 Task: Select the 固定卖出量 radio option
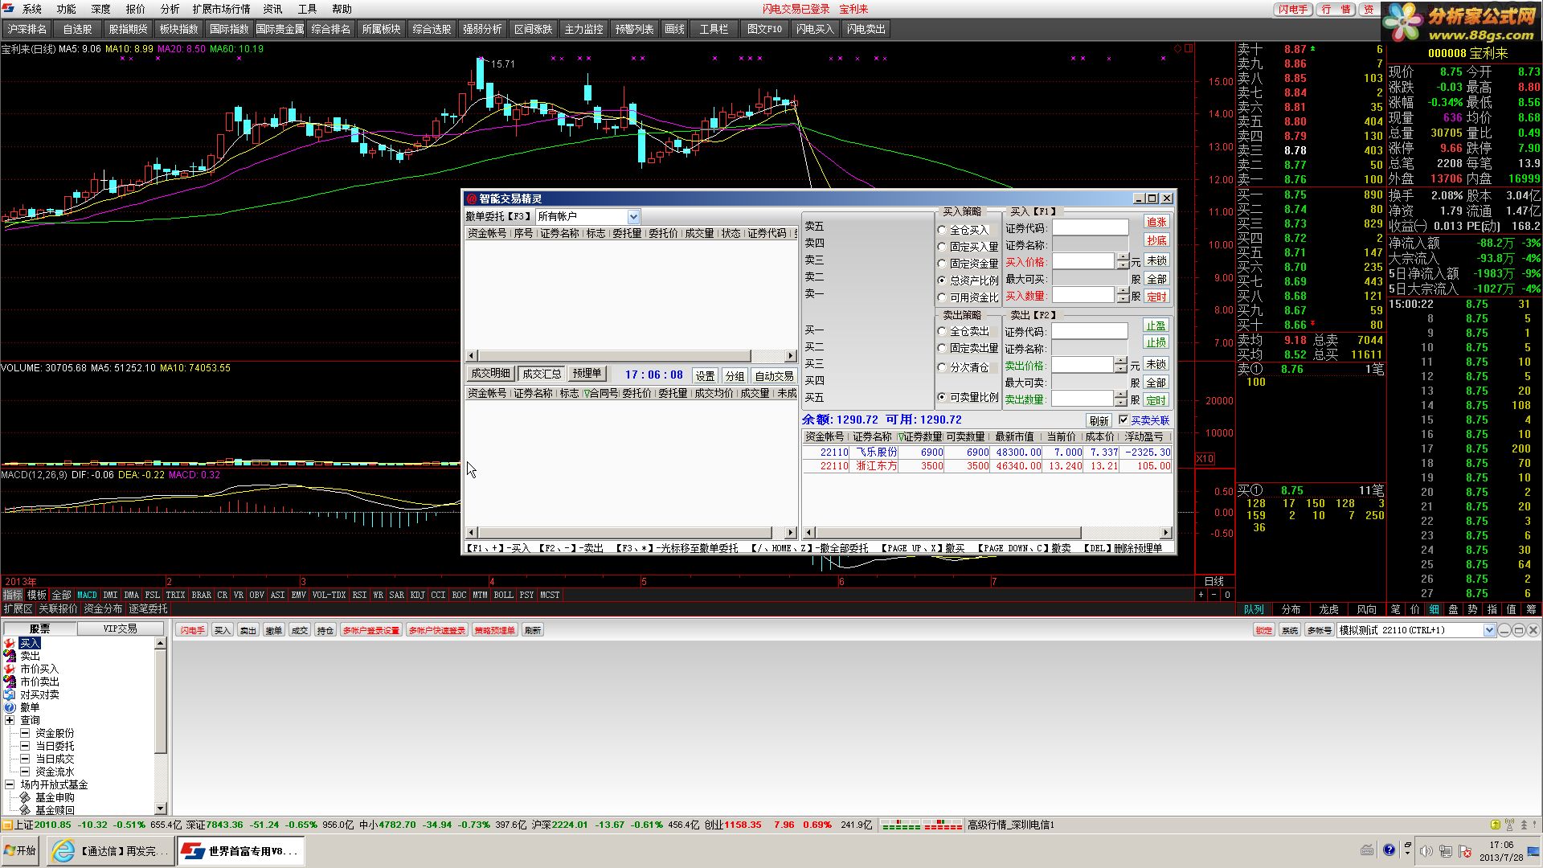(x=942, y=348)
